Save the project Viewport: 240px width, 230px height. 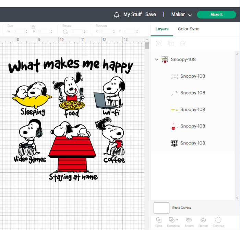pyautogui.click(x=151, y=14)
